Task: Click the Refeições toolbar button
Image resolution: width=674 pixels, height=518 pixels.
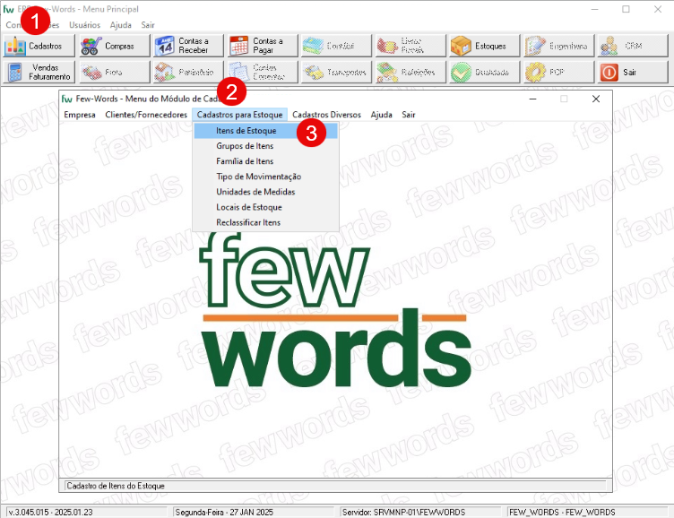Action: [x=410, y=72]
